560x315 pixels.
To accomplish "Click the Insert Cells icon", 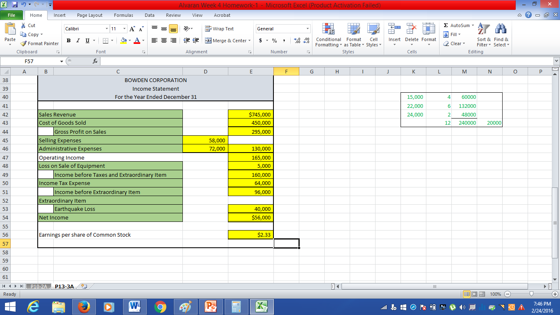I will pos(394,29).
